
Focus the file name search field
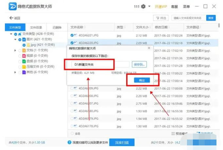coord(189,18)
